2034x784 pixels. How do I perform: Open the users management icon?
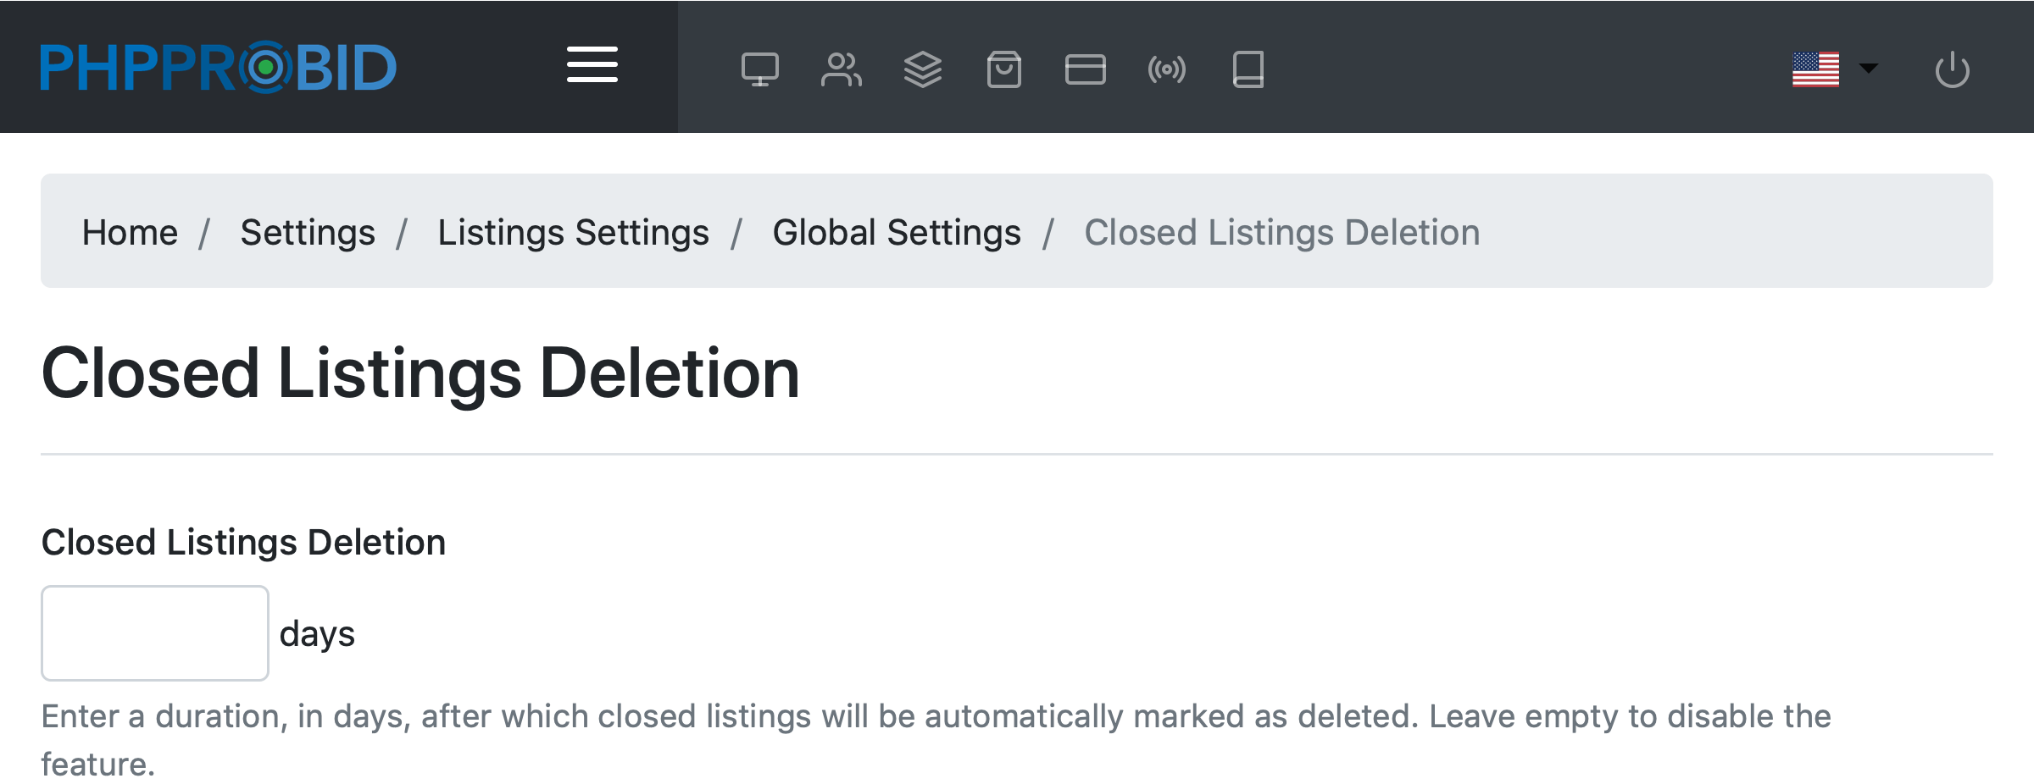[x=841, y=69]
